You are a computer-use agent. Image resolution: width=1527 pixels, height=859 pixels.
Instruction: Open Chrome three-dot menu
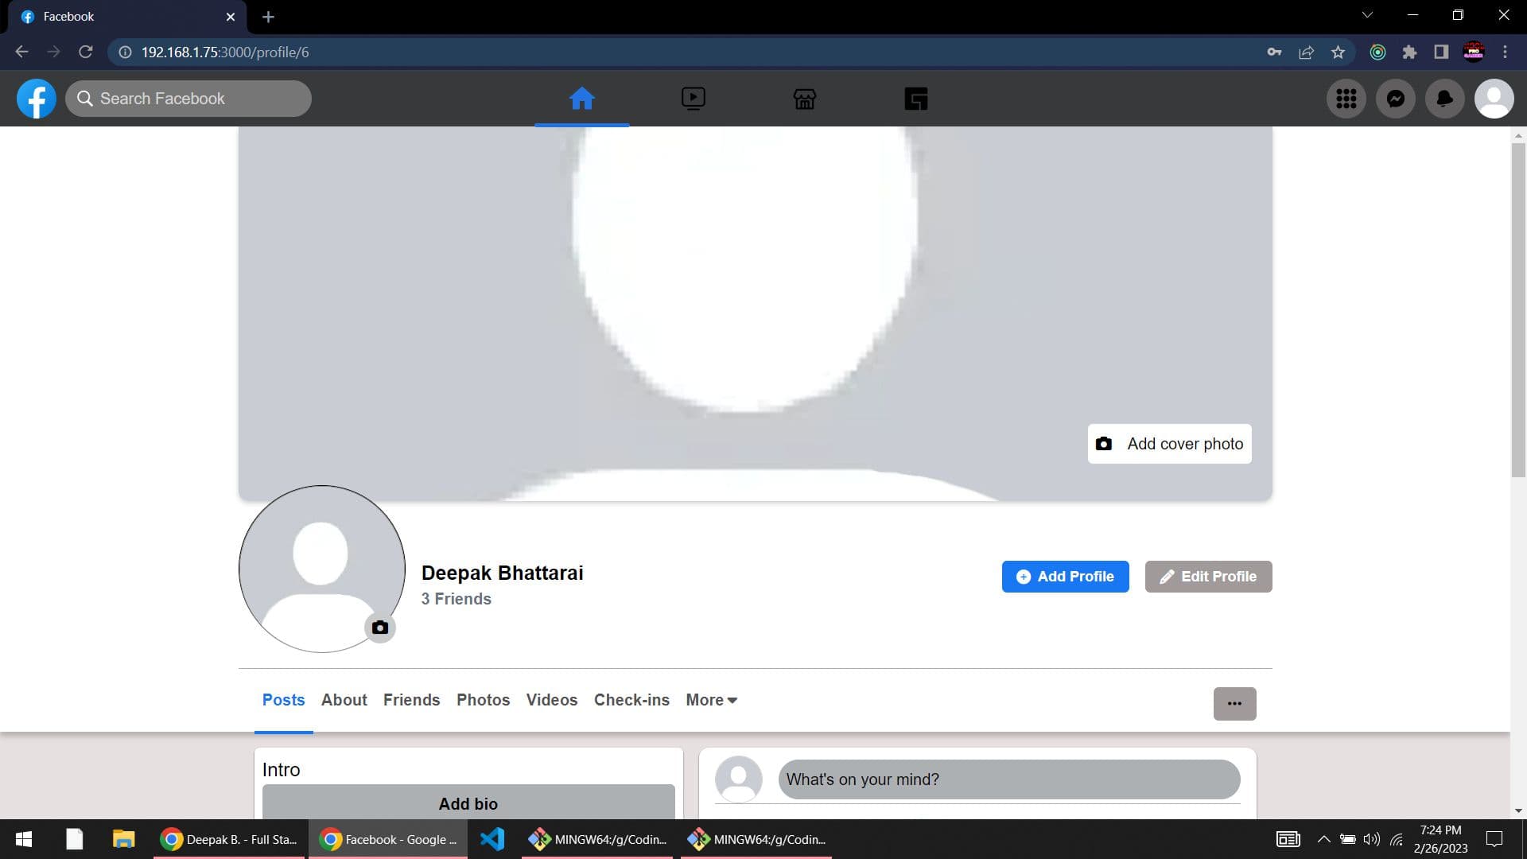pos(1505,52)
